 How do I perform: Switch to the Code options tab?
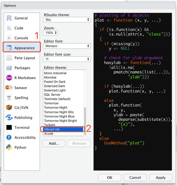click(22, 28)
